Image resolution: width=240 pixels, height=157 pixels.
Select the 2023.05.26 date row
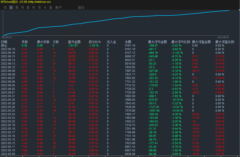(8, 107)
